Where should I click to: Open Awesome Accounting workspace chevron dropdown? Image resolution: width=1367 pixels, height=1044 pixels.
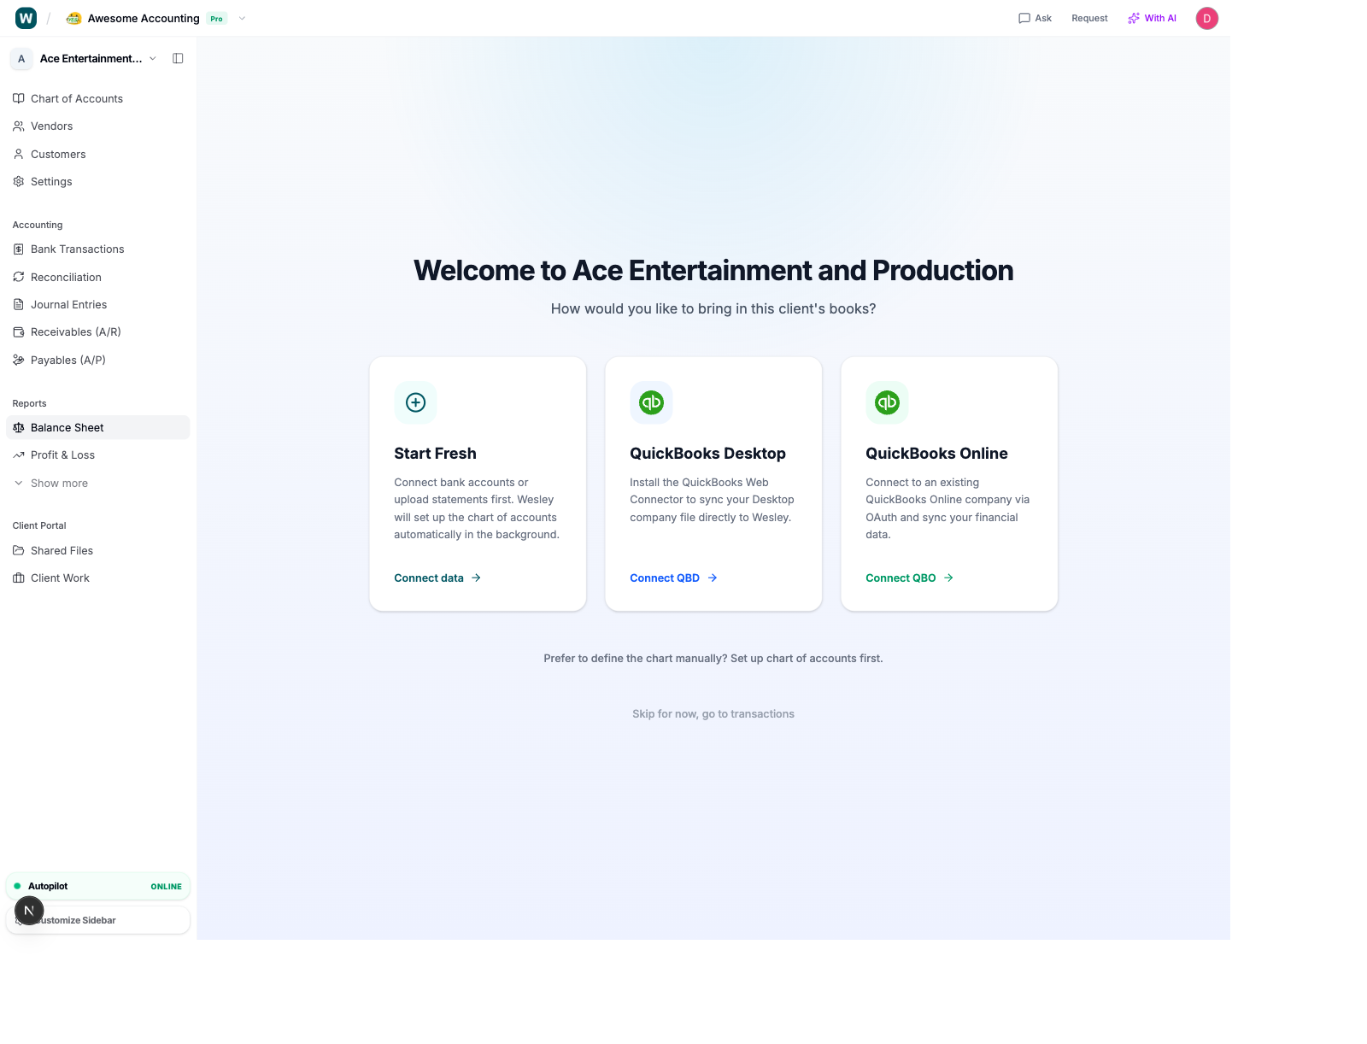(x=242, y=19)
